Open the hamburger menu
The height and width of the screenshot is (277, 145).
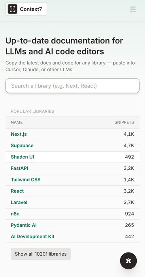[133, 9]
